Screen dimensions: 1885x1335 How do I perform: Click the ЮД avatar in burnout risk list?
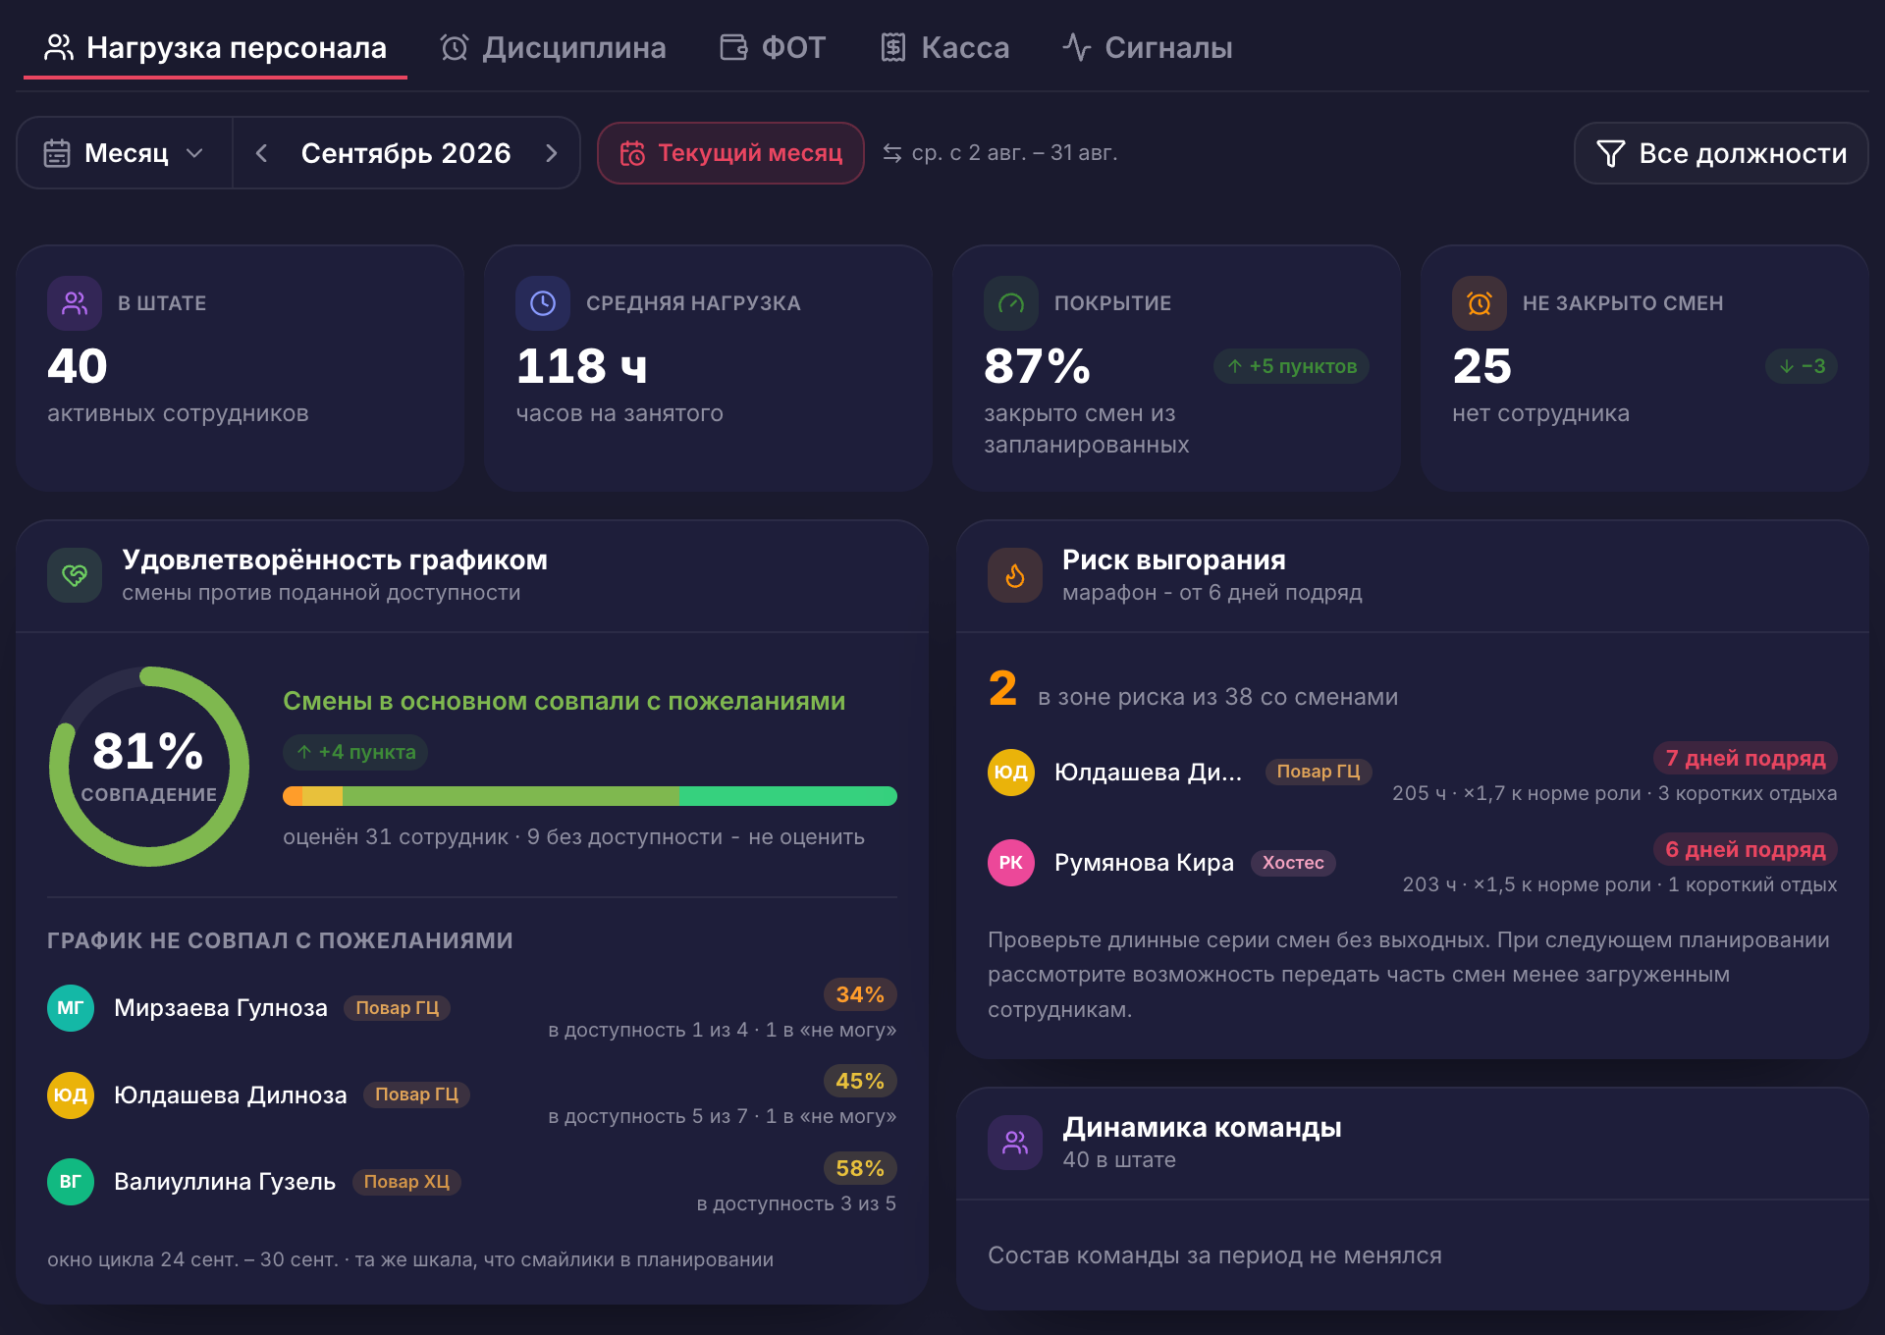(1011, 773)
